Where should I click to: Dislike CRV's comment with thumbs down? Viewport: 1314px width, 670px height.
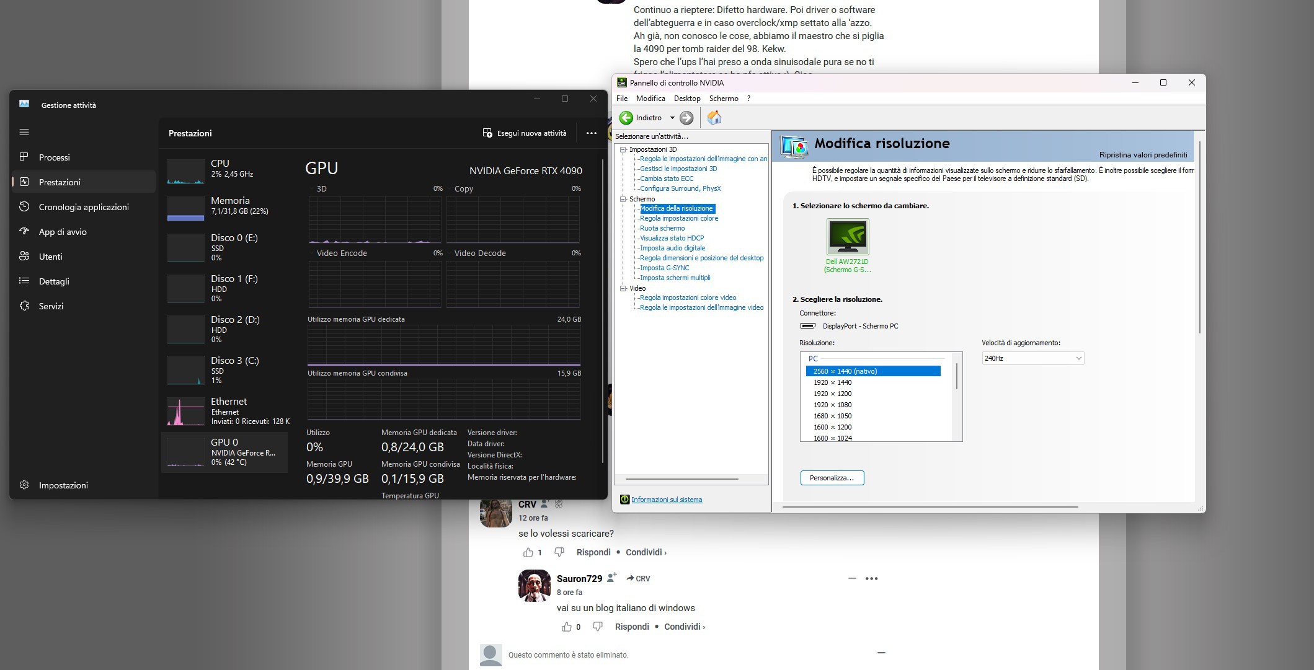[x=559, y=552]
